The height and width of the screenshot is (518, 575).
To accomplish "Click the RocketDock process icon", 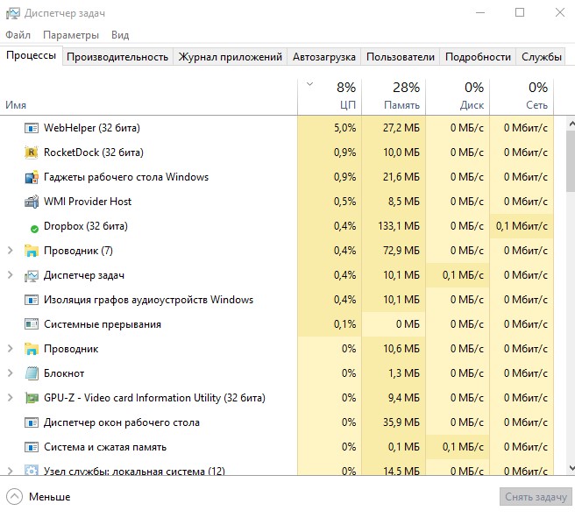I will [x=32, y=153].
